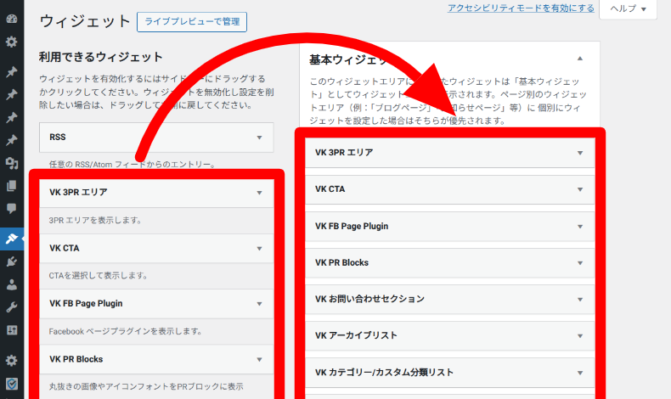This screenshot has height=399, width=671.
Task: Click the pushpin icon directly below upper gear
Action: (x=12, y=71)
